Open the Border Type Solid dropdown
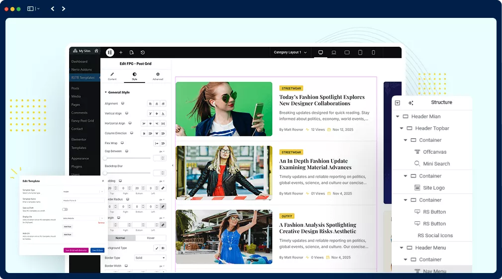The image size is (502, 279). pos(150,258)
